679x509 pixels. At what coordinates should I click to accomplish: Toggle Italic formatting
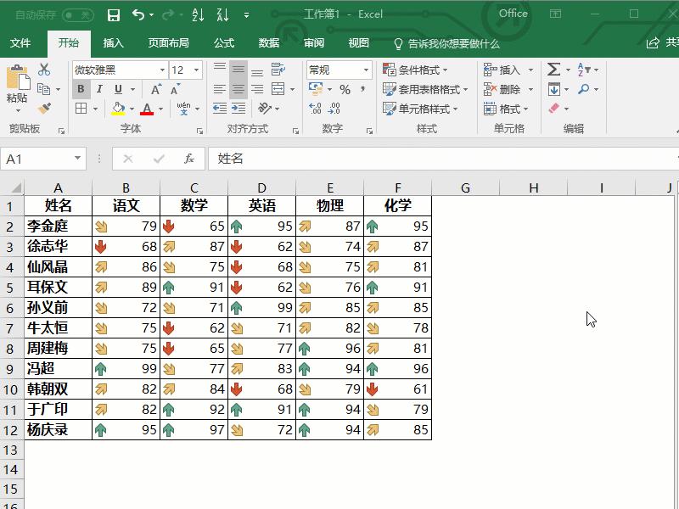(x=99, y=89)
